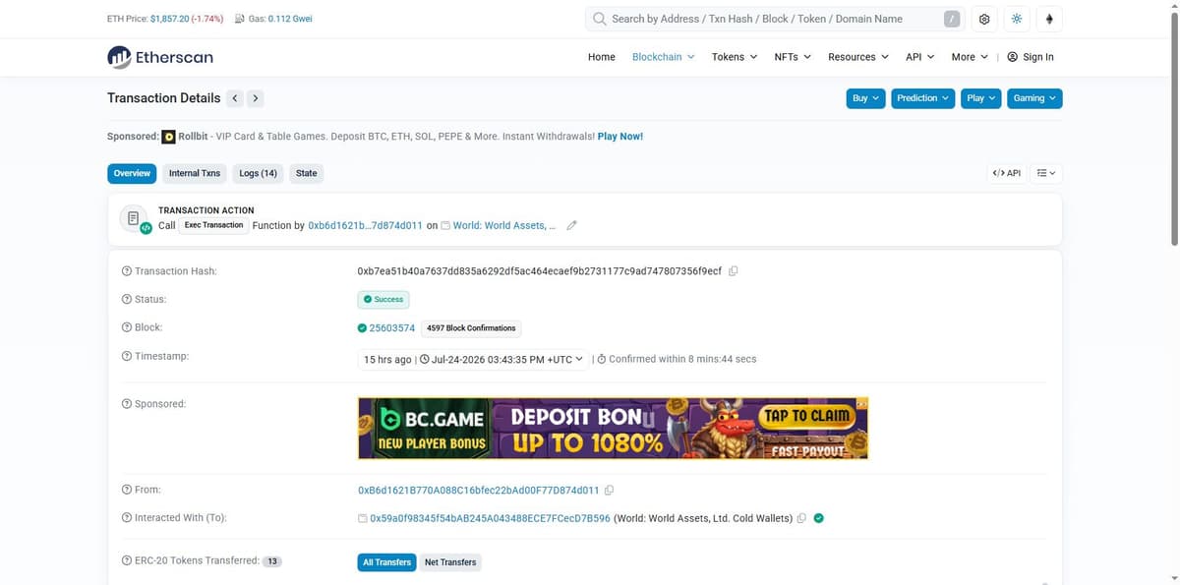
Task: Go to Home page
Action: click(x=602, y=57)
